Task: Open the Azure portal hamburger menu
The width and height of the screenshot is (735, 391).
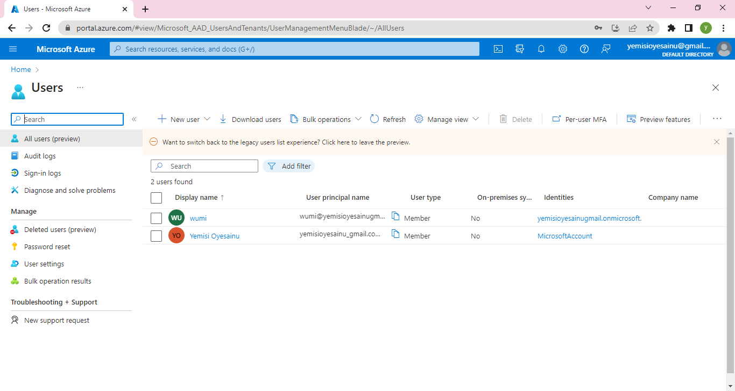Action: click(x=13, y=49)
